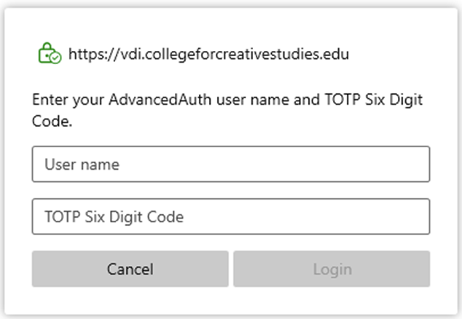Activate the second text field for TOTP code
This screenshot has height=319, width=462.
[x=230, y=216]
